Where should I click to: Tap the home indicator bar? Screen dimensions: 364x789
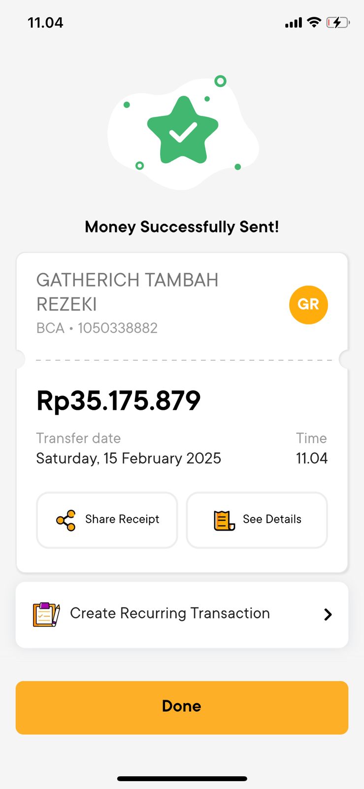pos(182,779)
